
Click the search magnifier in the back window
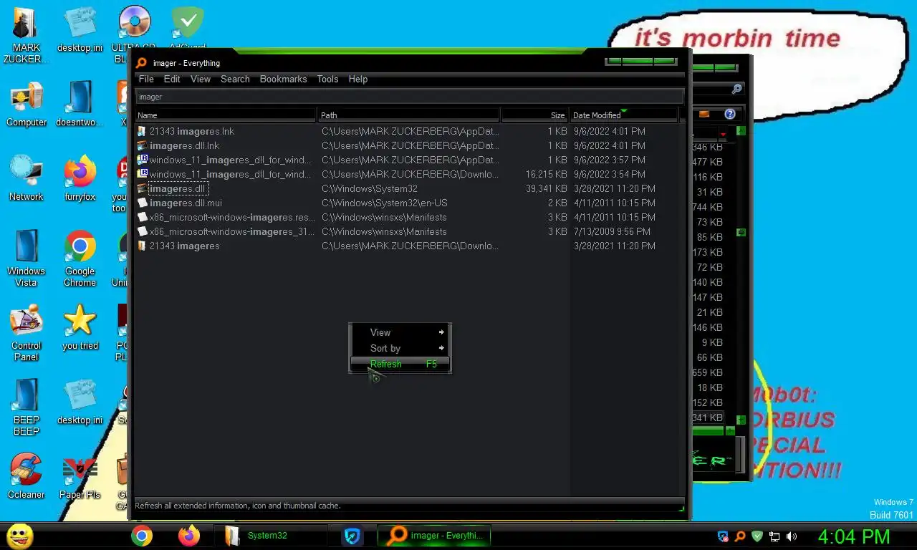[736, 89]
